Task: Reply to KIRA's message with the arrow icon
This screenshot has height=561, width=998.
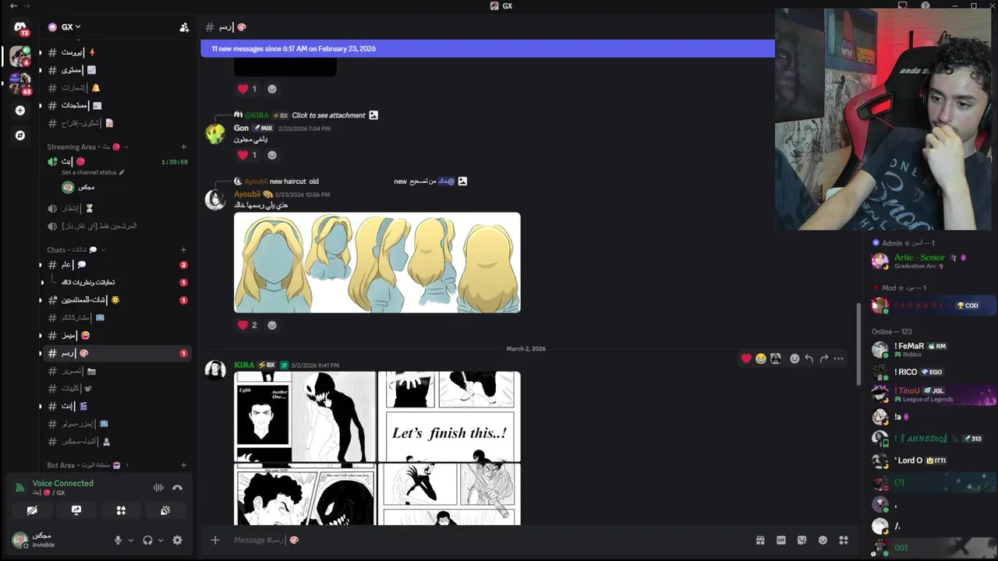Action: [x=809, y=358]
